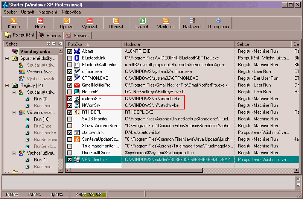Run selected item with Launch icon
303x199 pixels.
click(142, 21)
